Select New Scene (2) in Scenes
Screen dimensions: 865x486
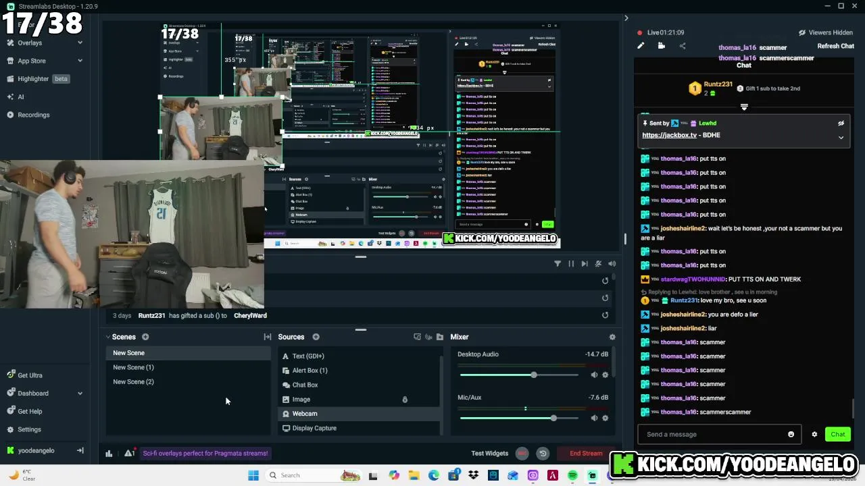(x=189, y=382)
